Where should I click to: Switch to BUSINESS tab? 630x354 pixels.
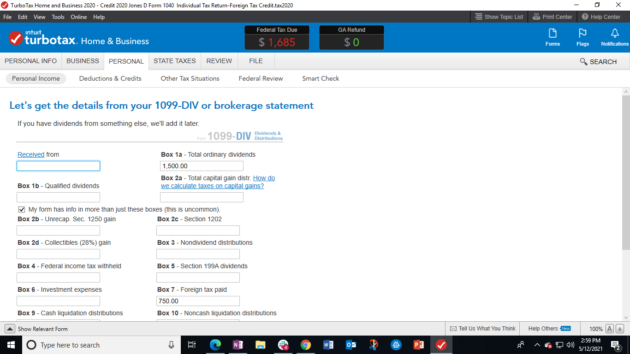83,61
